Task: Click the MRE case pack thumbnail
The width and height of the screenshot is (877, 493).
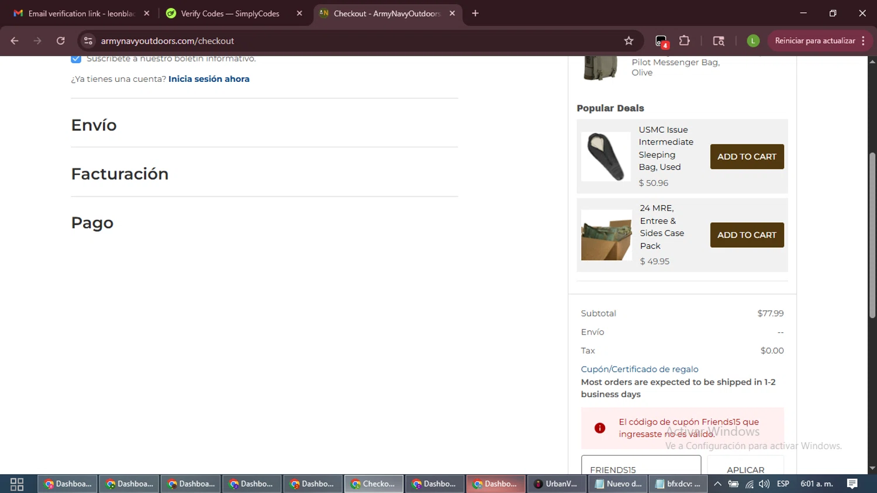Action: [x=606, y=235]
